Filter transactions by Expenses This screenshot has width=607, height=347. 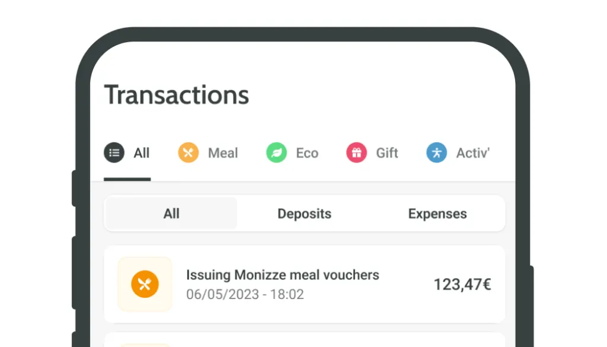click(x=437, y=214)
